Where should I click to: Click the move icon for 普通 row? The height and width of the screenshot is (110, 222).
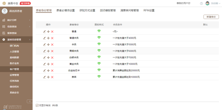point(48,32)
